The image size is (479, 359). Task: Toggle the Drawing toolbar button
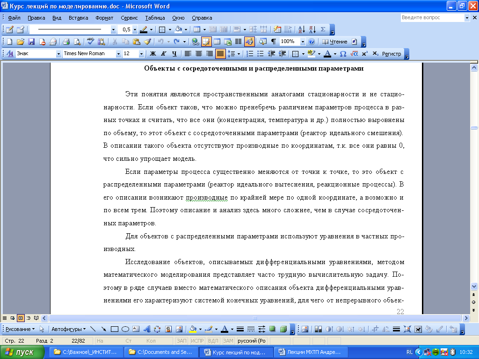pos(249,42)
